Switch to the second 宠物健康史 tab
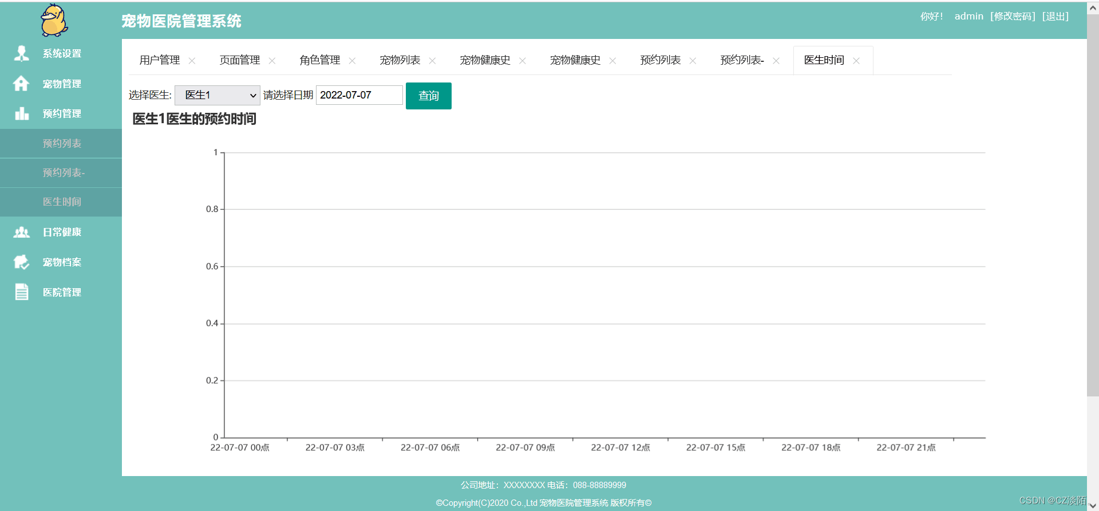Viewport: 1099px width, 511px height. (x=575, y=60)
